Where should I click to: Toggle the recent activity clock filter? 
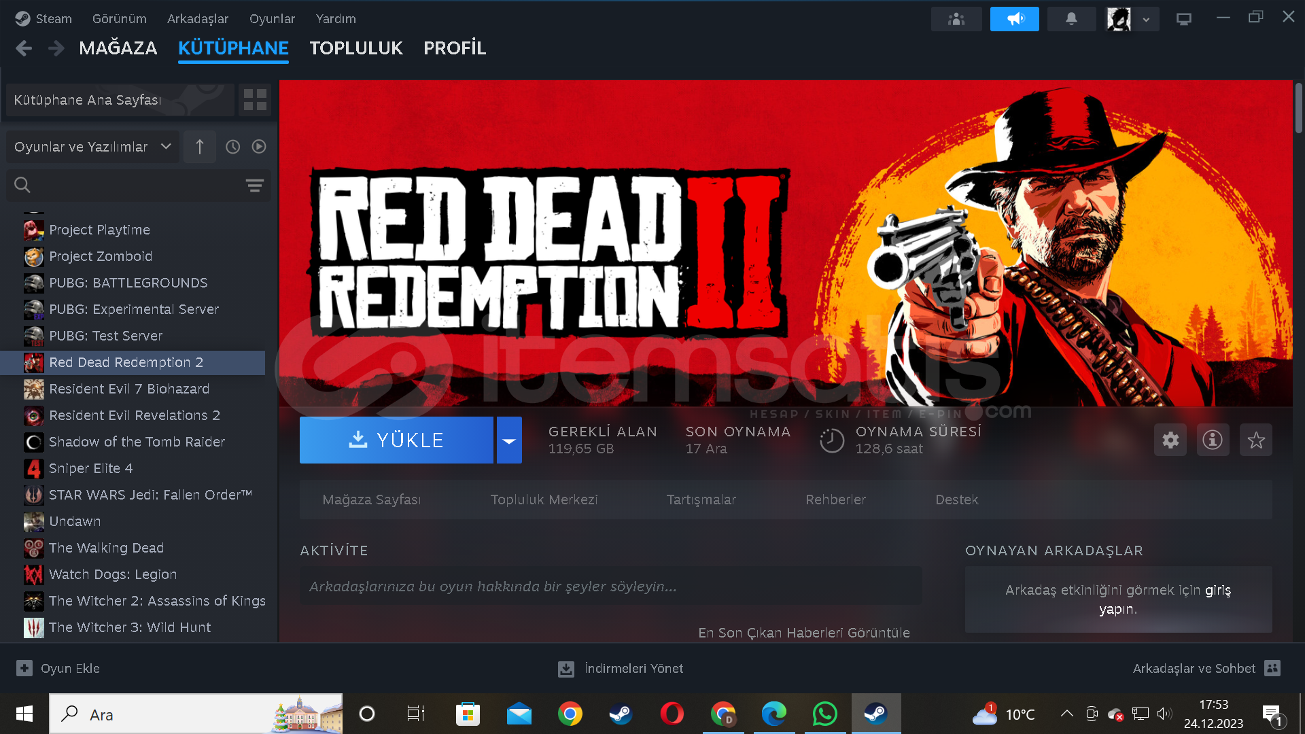[x=232, y=147]
